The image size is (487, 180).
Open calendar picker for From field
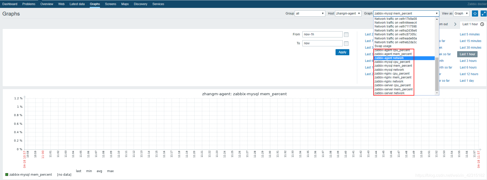[346, 35]
